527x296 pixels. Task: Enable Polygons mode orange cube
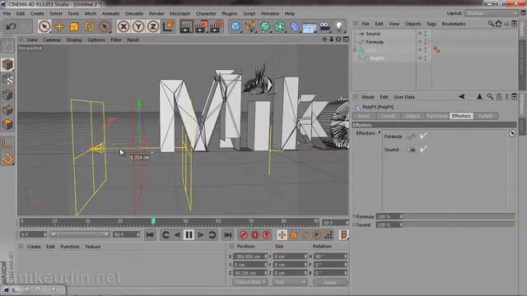pos(7,124)
